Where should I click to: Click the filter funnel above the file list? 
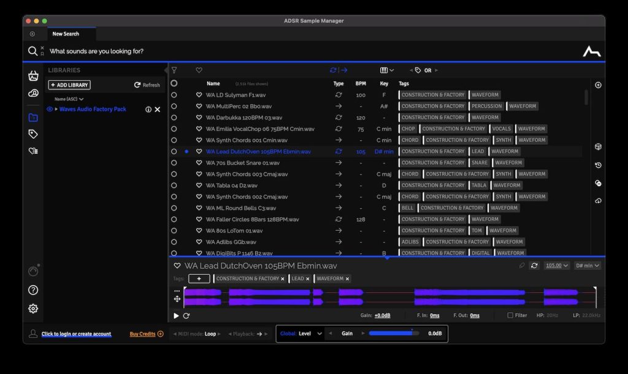click(174, 70)
